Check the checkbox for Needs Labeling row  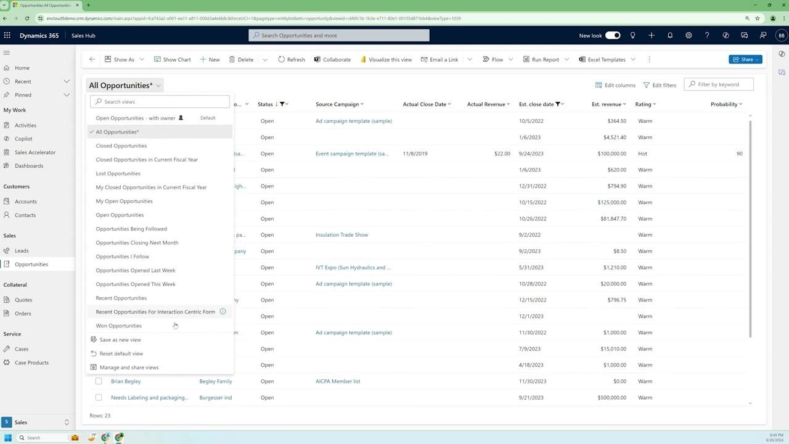click(x=98, y=397)
